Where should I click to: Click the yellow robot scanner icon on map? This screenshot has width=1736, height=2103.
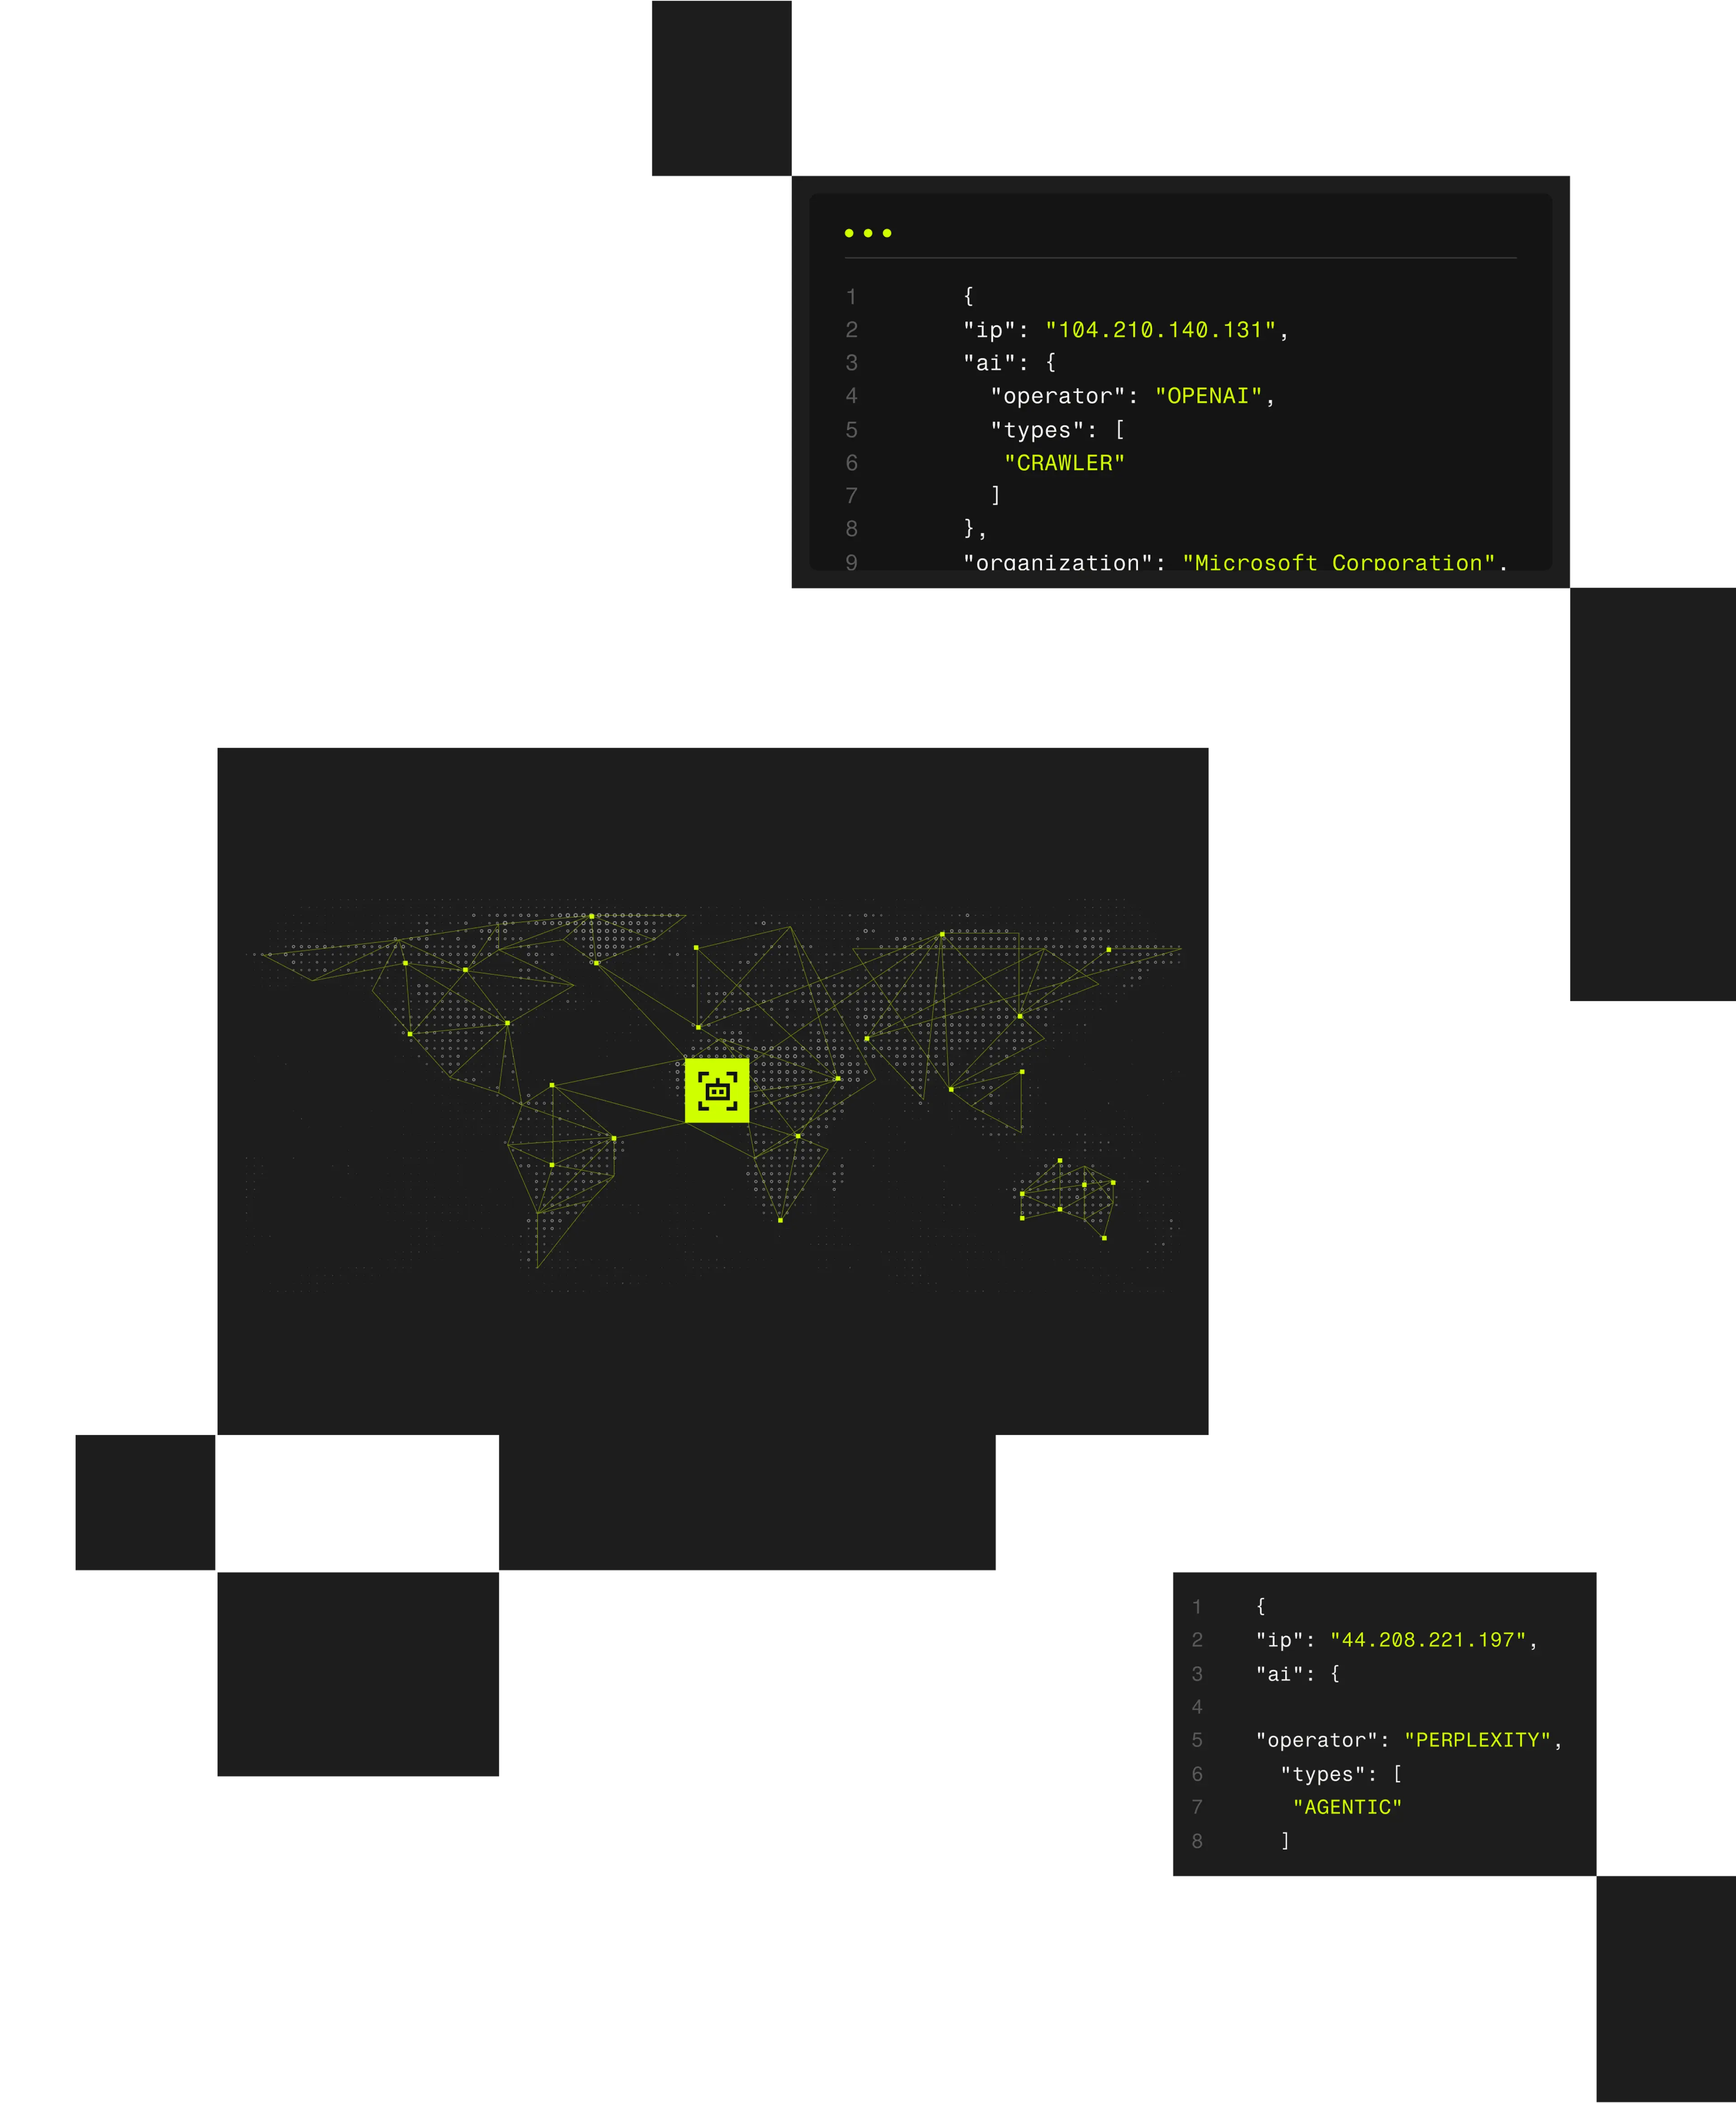coord(716,1091)
